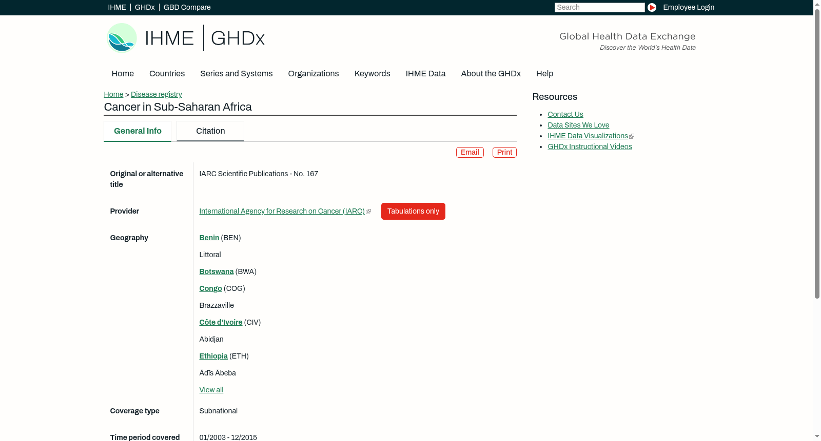Open IHME link in top bar
The height and width of the screenshot is (441, 821).
117,7
